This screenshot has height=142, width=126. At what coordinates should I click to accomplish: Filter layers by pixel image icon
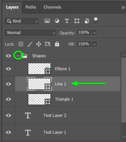[47, 21]
